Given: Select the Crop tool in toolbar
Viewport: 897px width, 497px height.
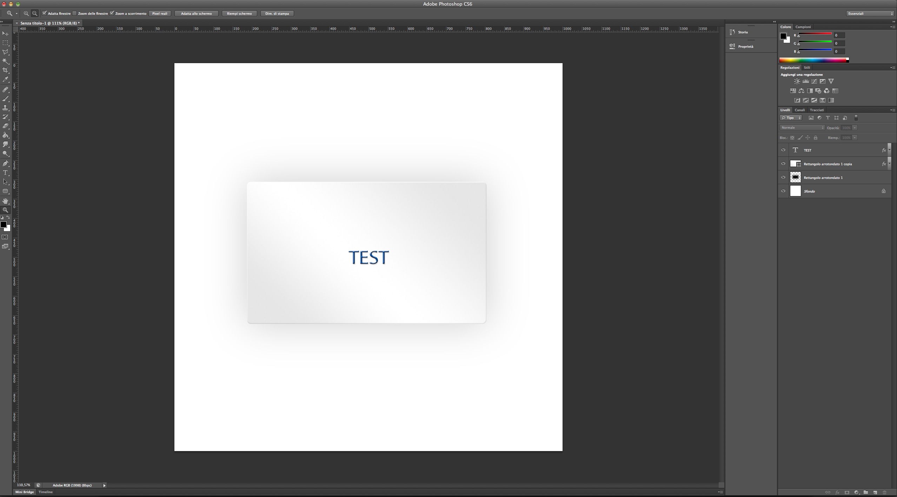Looking at the screenshot, I should point(5,70).
